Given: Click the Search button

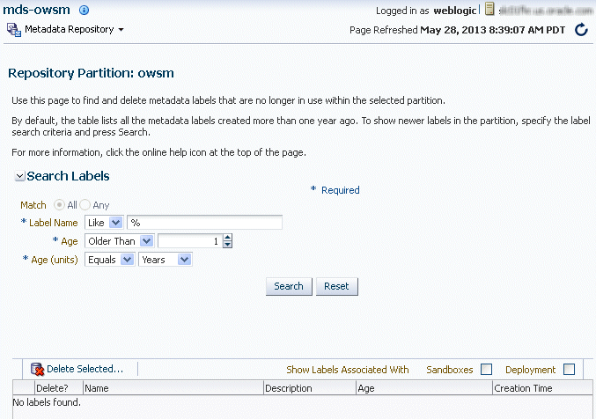Looking at the screenshot, I should tap(289, 286).
